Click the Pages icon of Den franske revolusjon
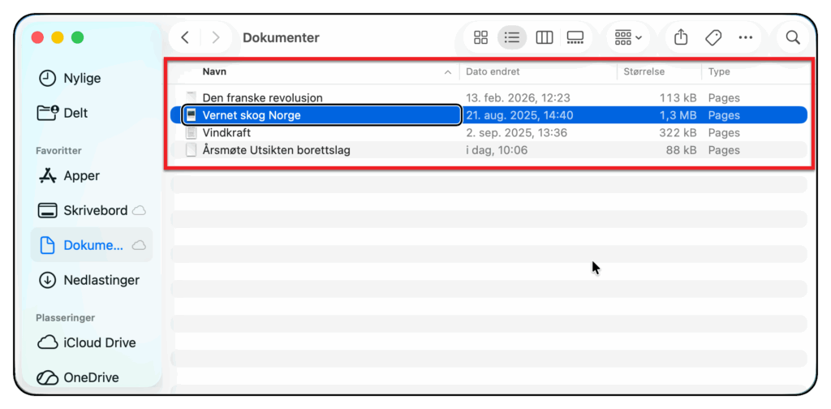Screen dimensions: 831x409 [192, 97]
